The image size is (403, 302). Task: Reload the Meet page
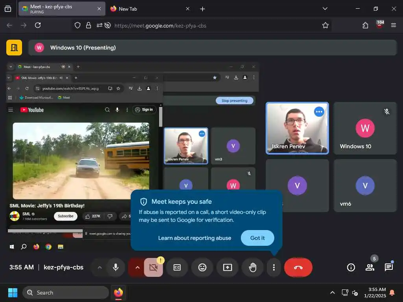point(38,25)
